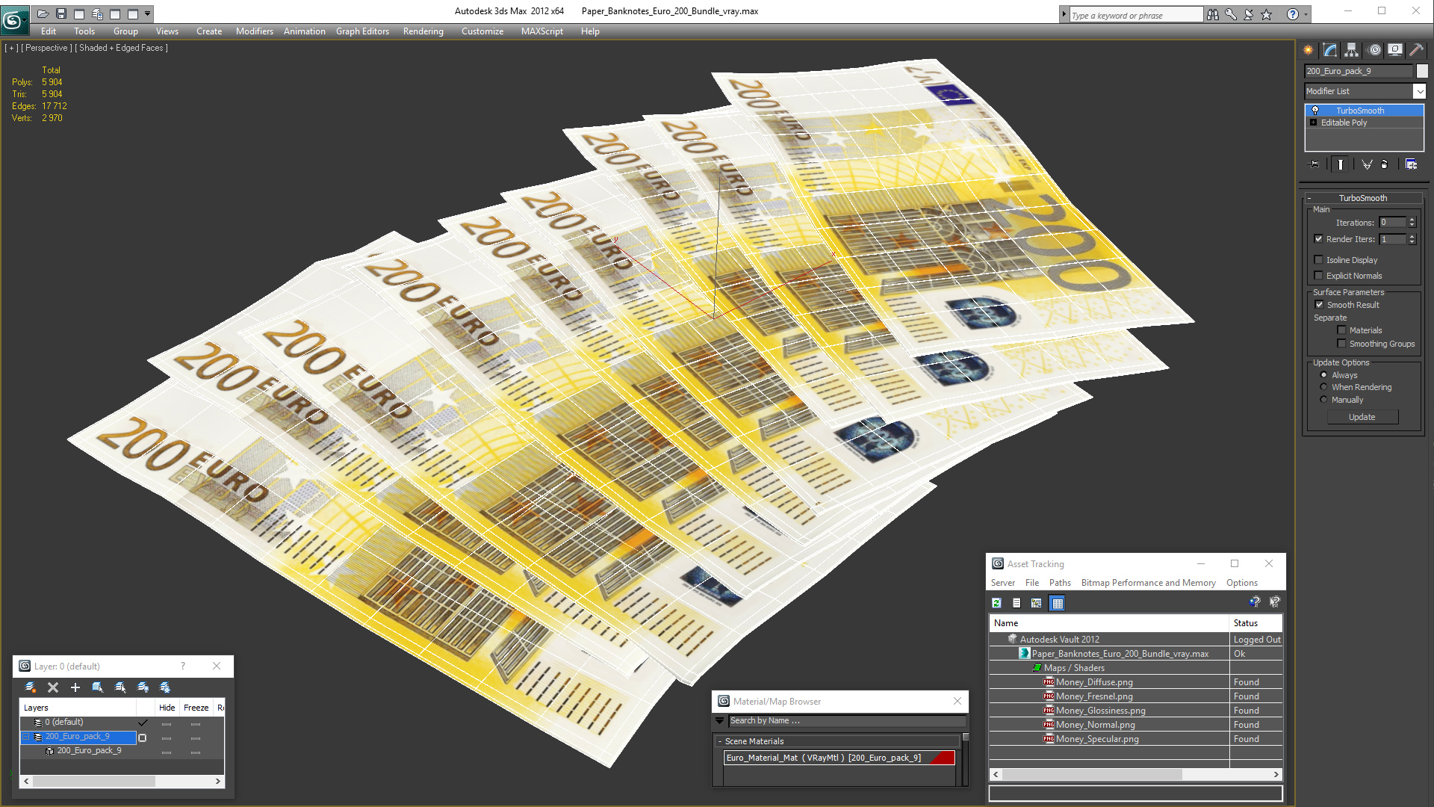Collapse 200_Euro_pack_9 layer in Layers list
Viewport: 1434px width, 807px height.
(x=26, y=737)
